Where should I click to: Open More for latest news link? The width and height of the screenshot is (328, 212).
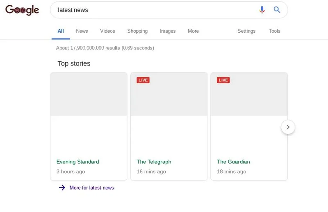click(x=91, y=188)
